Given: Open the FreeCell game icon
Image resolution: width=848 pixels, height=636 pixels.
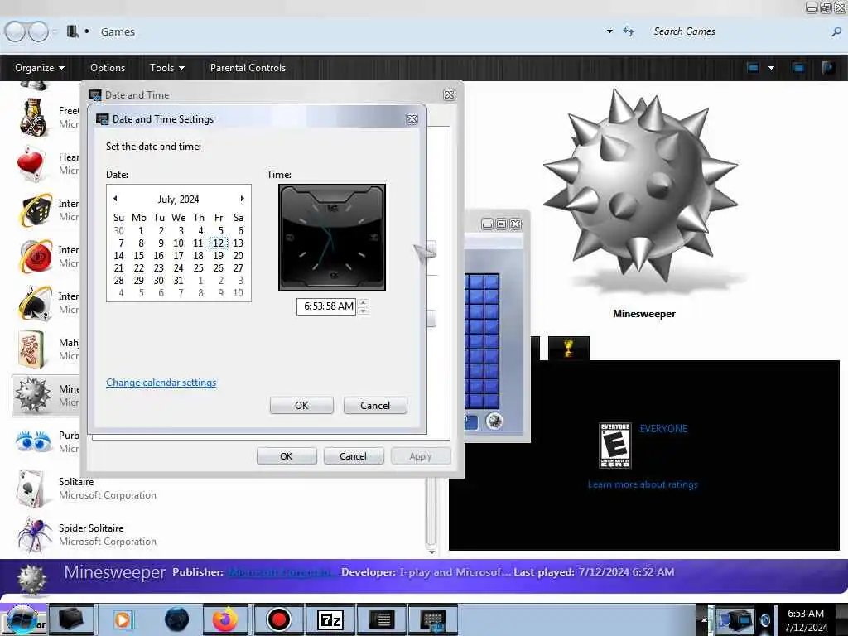Looking at the screenshot, I should click(x=33, y=116).
